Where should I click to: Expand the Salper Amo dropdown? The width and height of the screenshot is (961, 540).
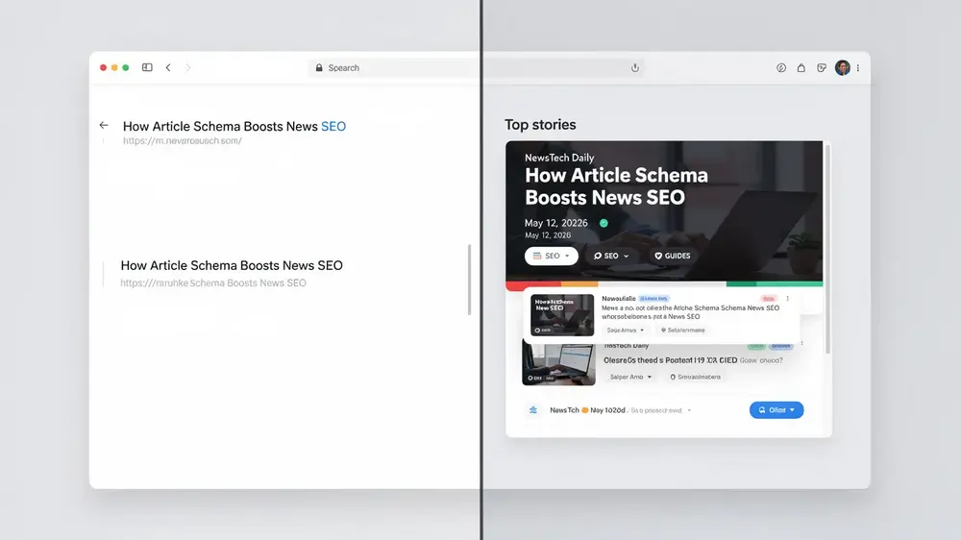pyautogui.click(x=630, y=377)
